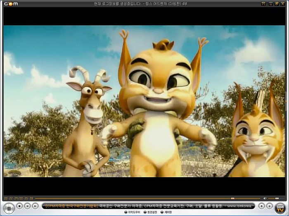The image size is (289, 216).
Task: Stop playback with the stop button
Action: click(x=19, y=206)
